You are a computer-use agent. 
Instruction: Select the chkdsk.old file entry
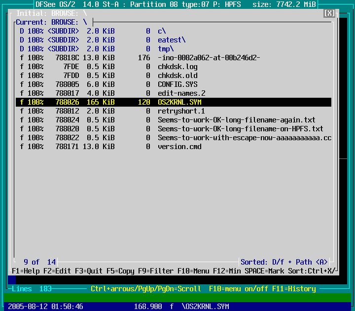click(x=177, y=76)
